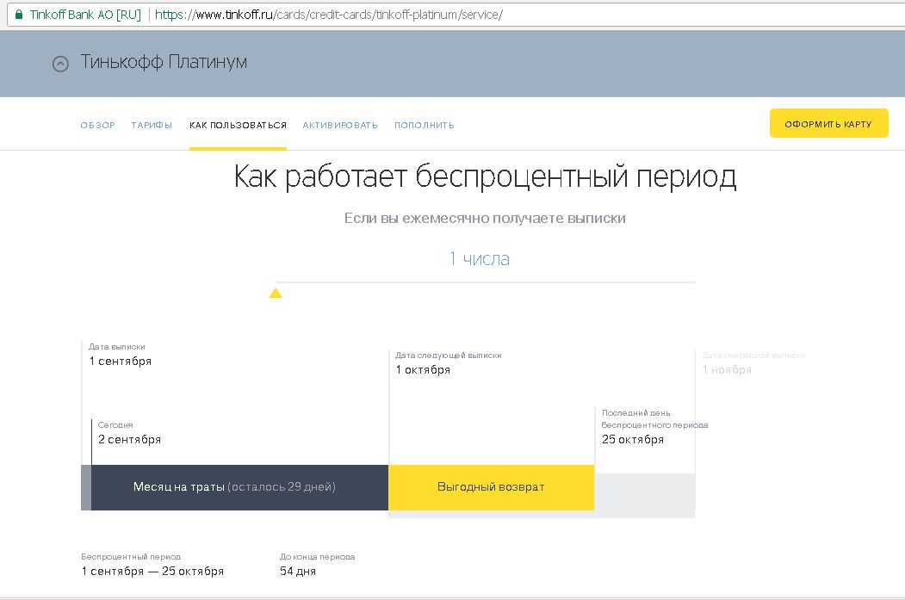Click the URL in the address bar
Viewport: 905px width, 600px height.
(x=328, y=15)
